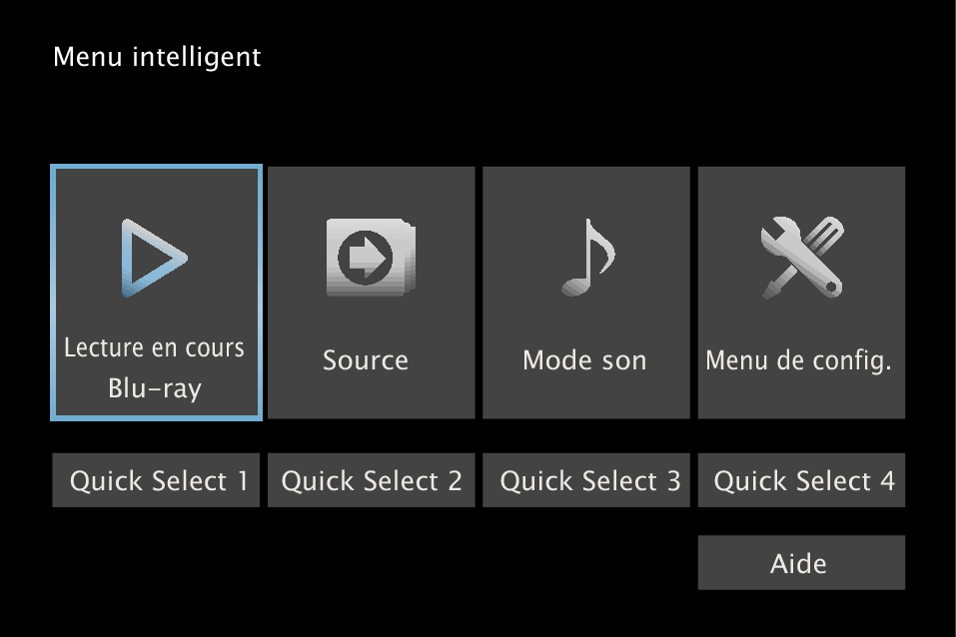Click the Menu intelligent title text
This screenshot has width=956, height=637.
click(x=157, y=57)
